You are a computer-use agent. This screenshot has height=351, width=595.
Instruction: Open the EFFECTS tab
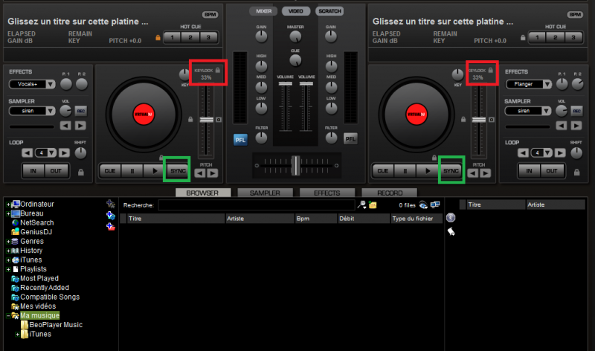[x=327, y=193]
